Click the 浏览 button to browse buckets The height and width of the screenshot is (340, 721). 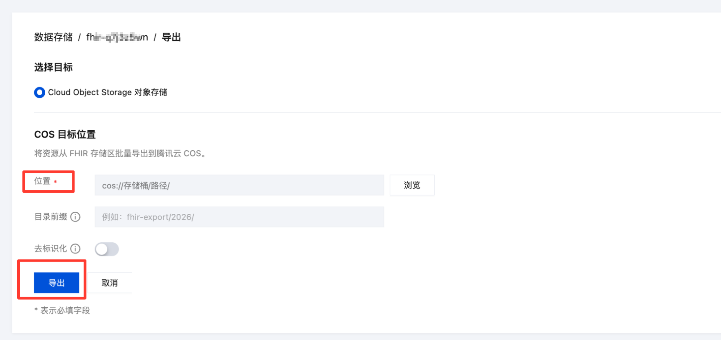pos(412,185)
